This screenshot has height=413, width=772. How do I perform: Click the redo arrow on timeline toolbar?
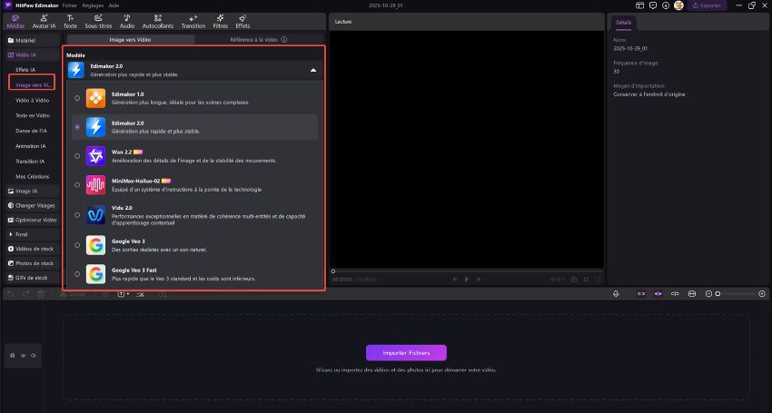coord(25,294)
